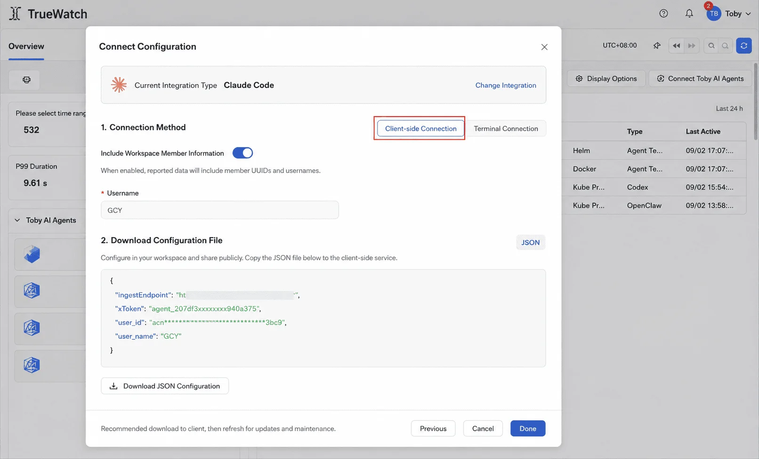Click the 09/02 15:54 last active cell
This screenshot has height=459, width=759.
coord(710,187)
